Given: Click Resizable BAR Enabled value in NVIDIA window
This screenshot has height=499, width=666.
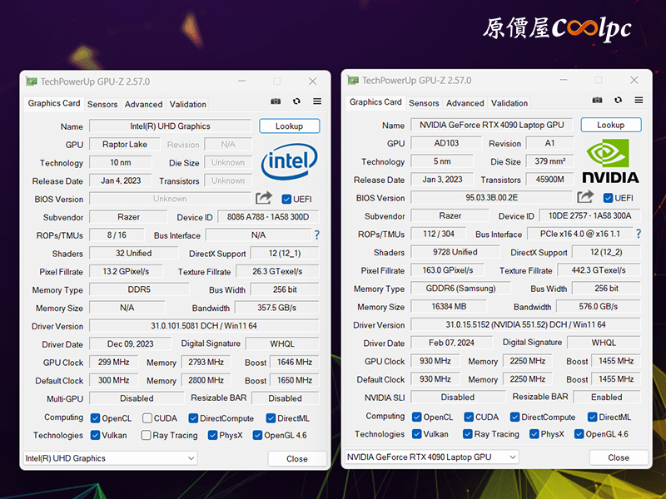Looking at the screenshot, I should pyautogui.click(x=607, y=398).
